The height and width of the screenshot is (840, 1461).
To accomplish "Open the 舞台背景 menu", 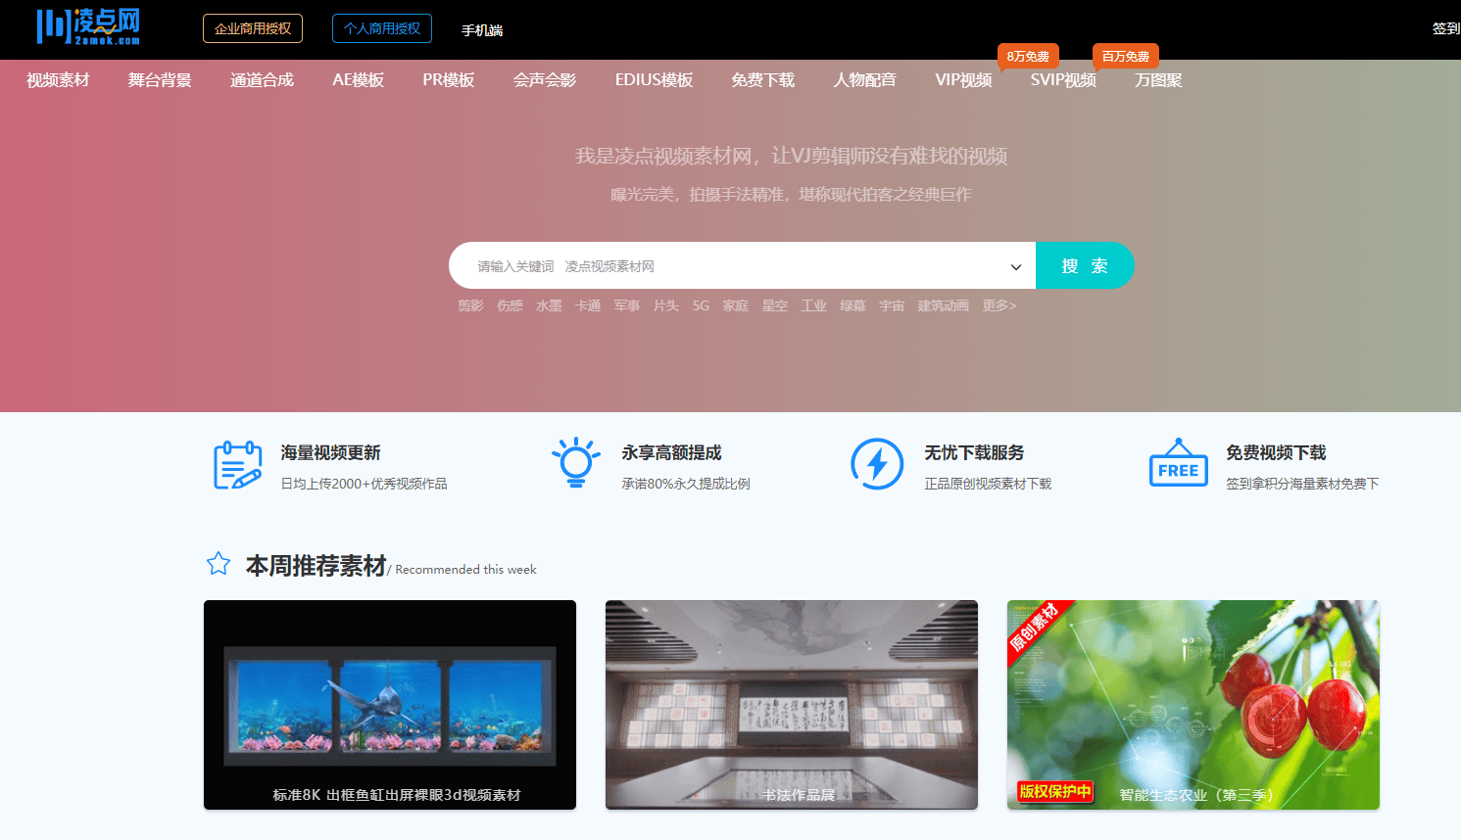I will click(x=160, y=80).
